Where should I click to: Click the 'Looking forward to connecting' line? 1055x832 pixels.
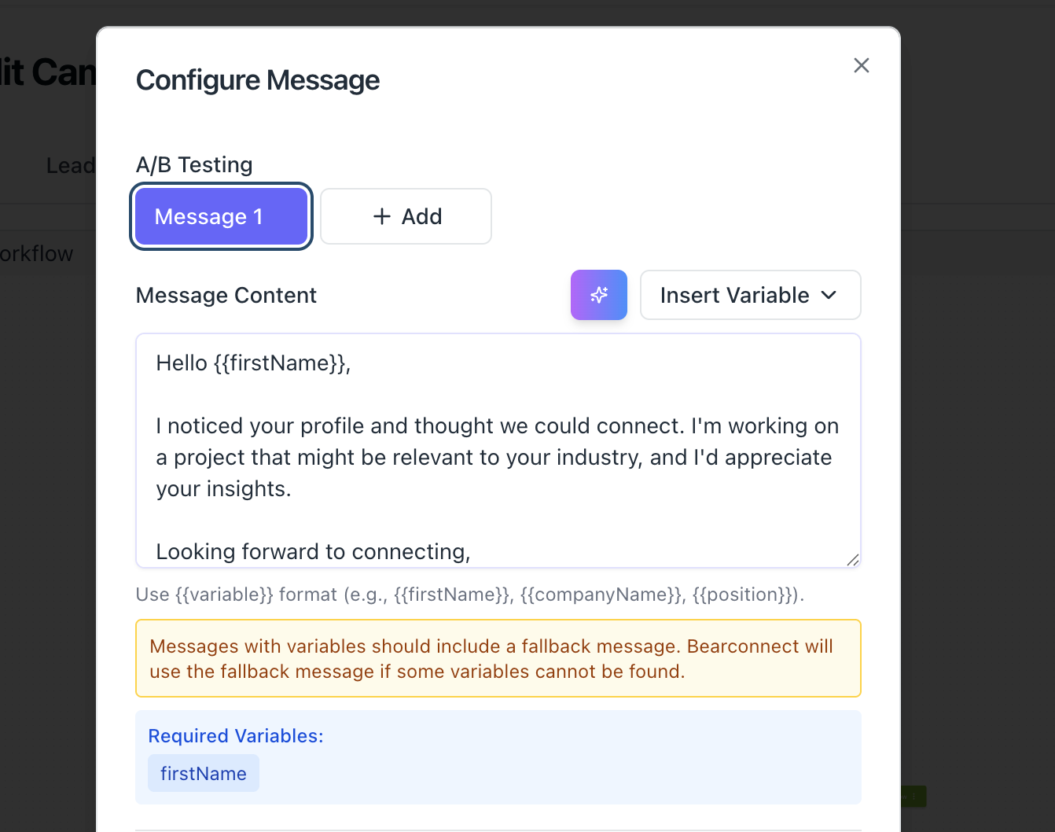click(x=313, y=552)
